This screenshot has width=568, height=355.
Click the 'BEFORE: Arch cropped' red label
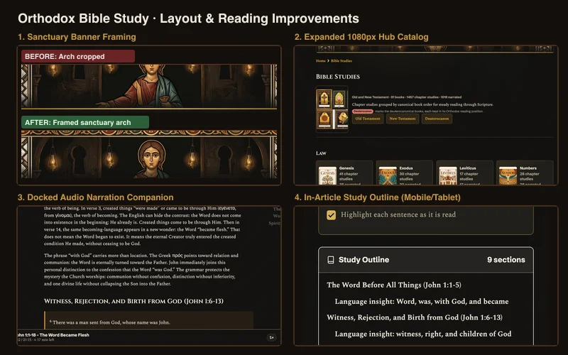78,57
